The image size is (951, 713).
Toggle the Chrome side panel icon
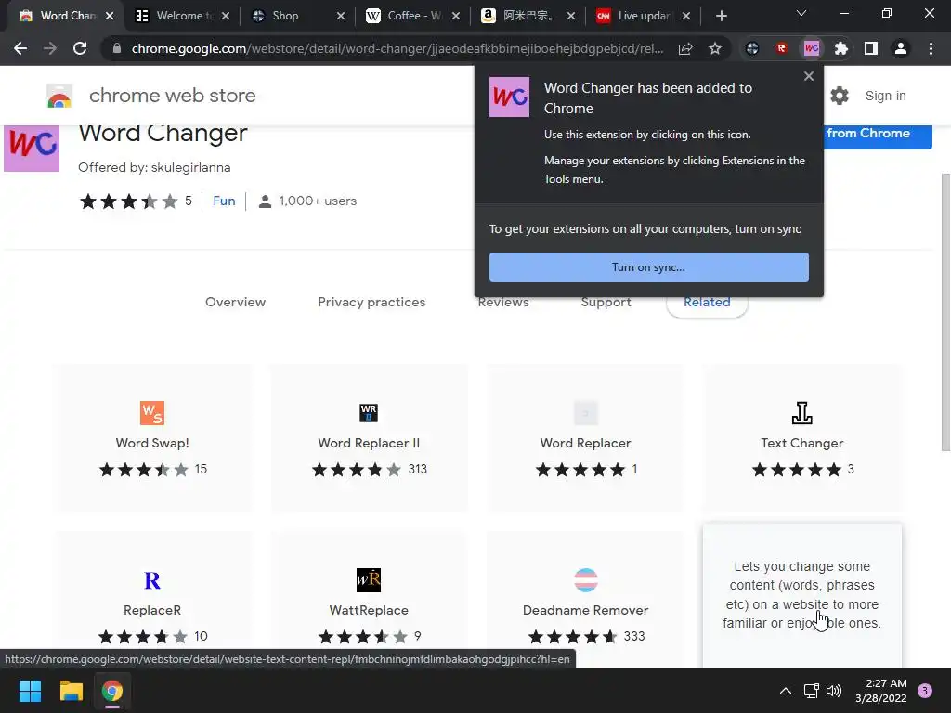[871, 48]
